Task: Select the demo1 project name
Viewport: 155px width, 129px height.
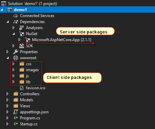Action: coord(20,10)
